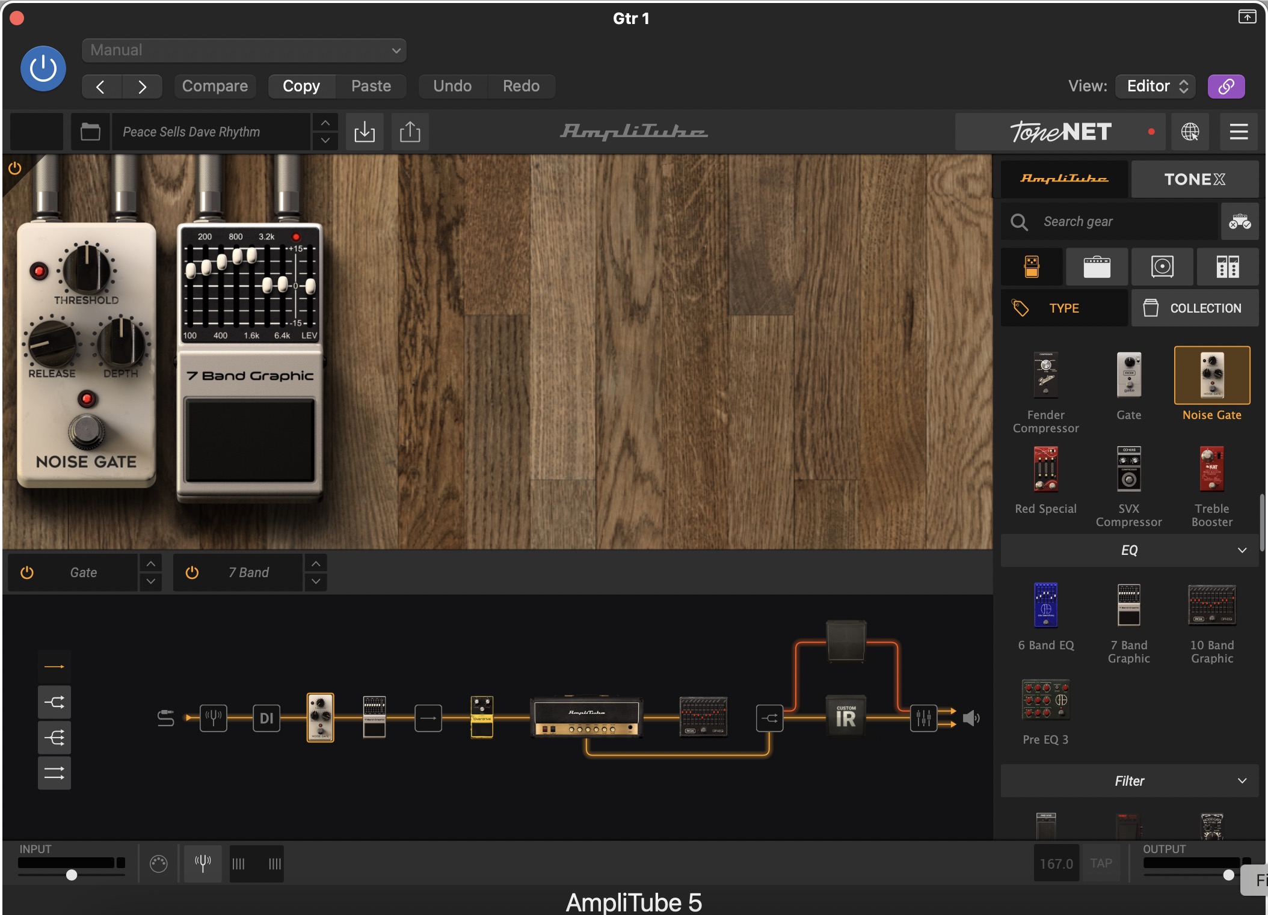Select the Noise Gate pedal thumbnail
This screenshot has width=1268, height=915.
pos(1212,375)
